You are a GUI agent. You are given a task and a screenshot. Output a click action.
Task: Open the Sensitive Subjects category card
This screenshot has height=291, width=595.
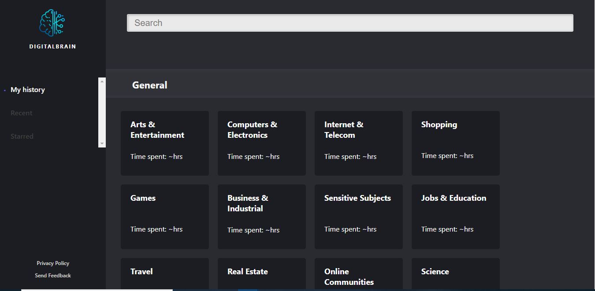(359, 217)
